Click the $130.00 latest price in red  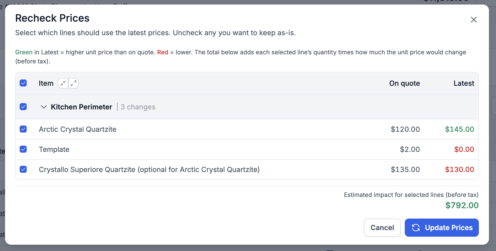click(459, 170)
